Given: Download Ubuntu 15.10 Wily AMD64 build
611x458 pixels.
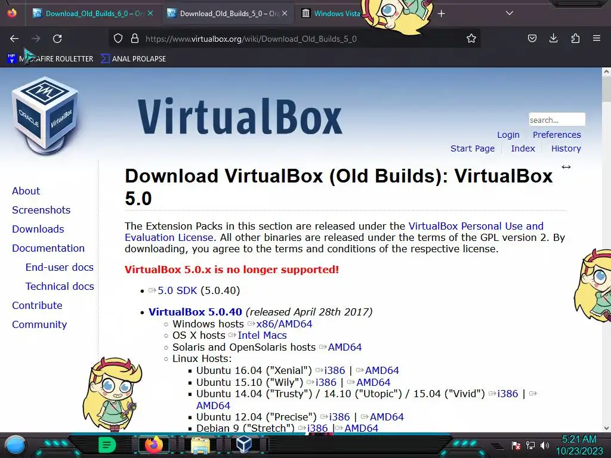Looking at the screenshot, I should (374, 382).
